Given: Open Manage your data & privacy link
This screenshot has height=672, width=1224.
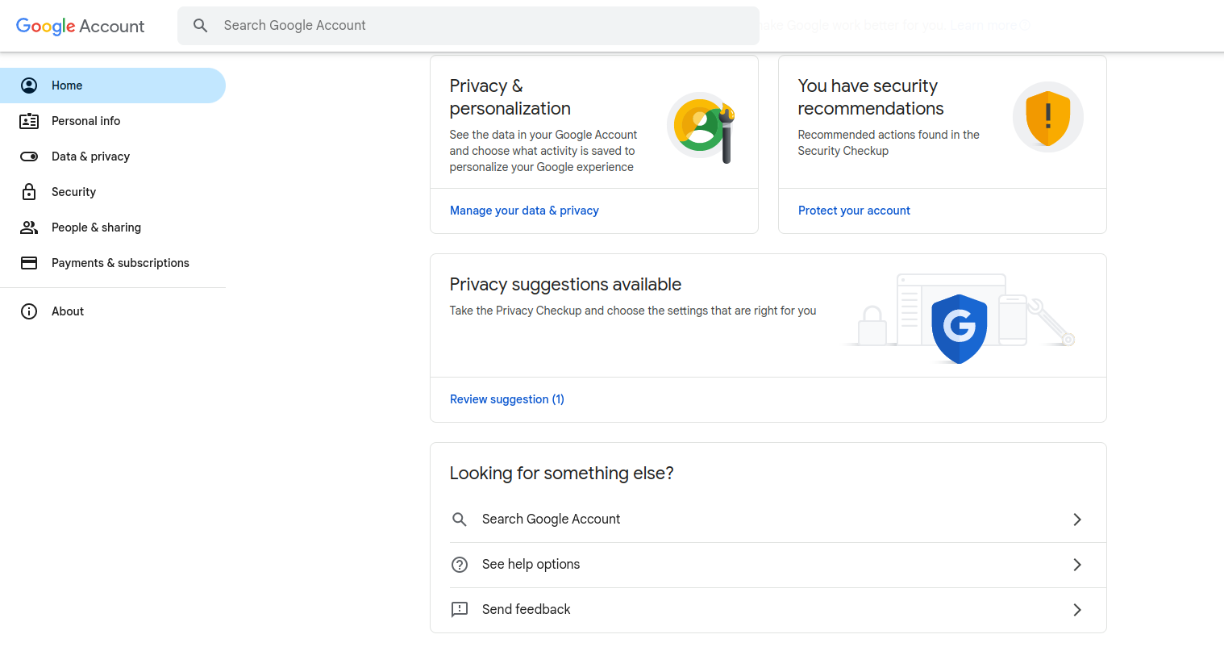Looking at the screenshot, I should click(524, 211).
